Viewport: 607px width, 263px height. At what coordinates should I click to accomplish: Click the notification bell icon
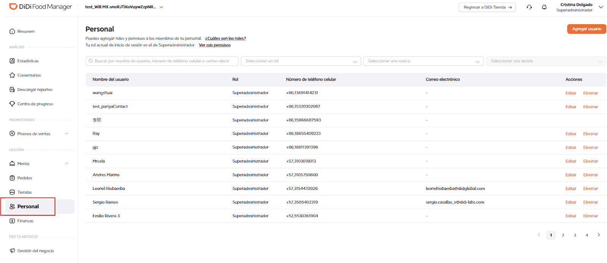coord(544,7)
